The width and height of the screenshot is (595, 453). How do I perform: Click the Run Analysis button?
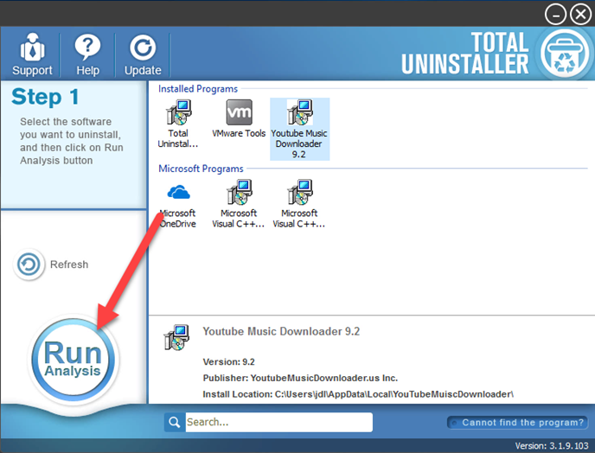[73, 360]
